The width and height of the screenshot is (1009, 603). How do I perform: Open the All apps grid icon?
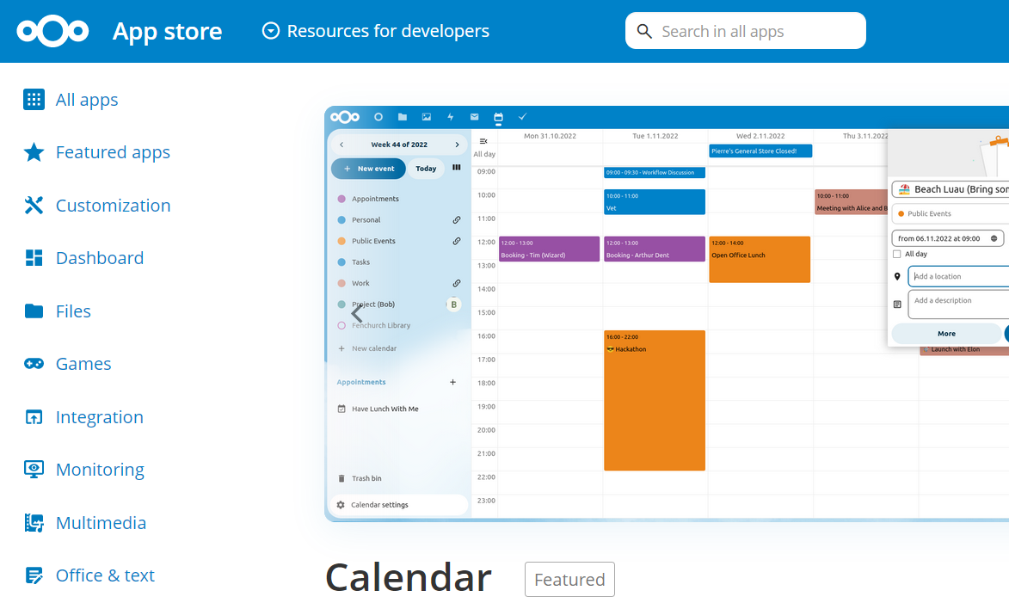(x=34, y=100)
